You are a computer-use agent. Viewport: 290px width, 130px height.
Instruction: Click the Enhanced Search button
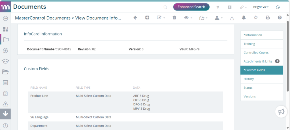[x=191, y=7]
